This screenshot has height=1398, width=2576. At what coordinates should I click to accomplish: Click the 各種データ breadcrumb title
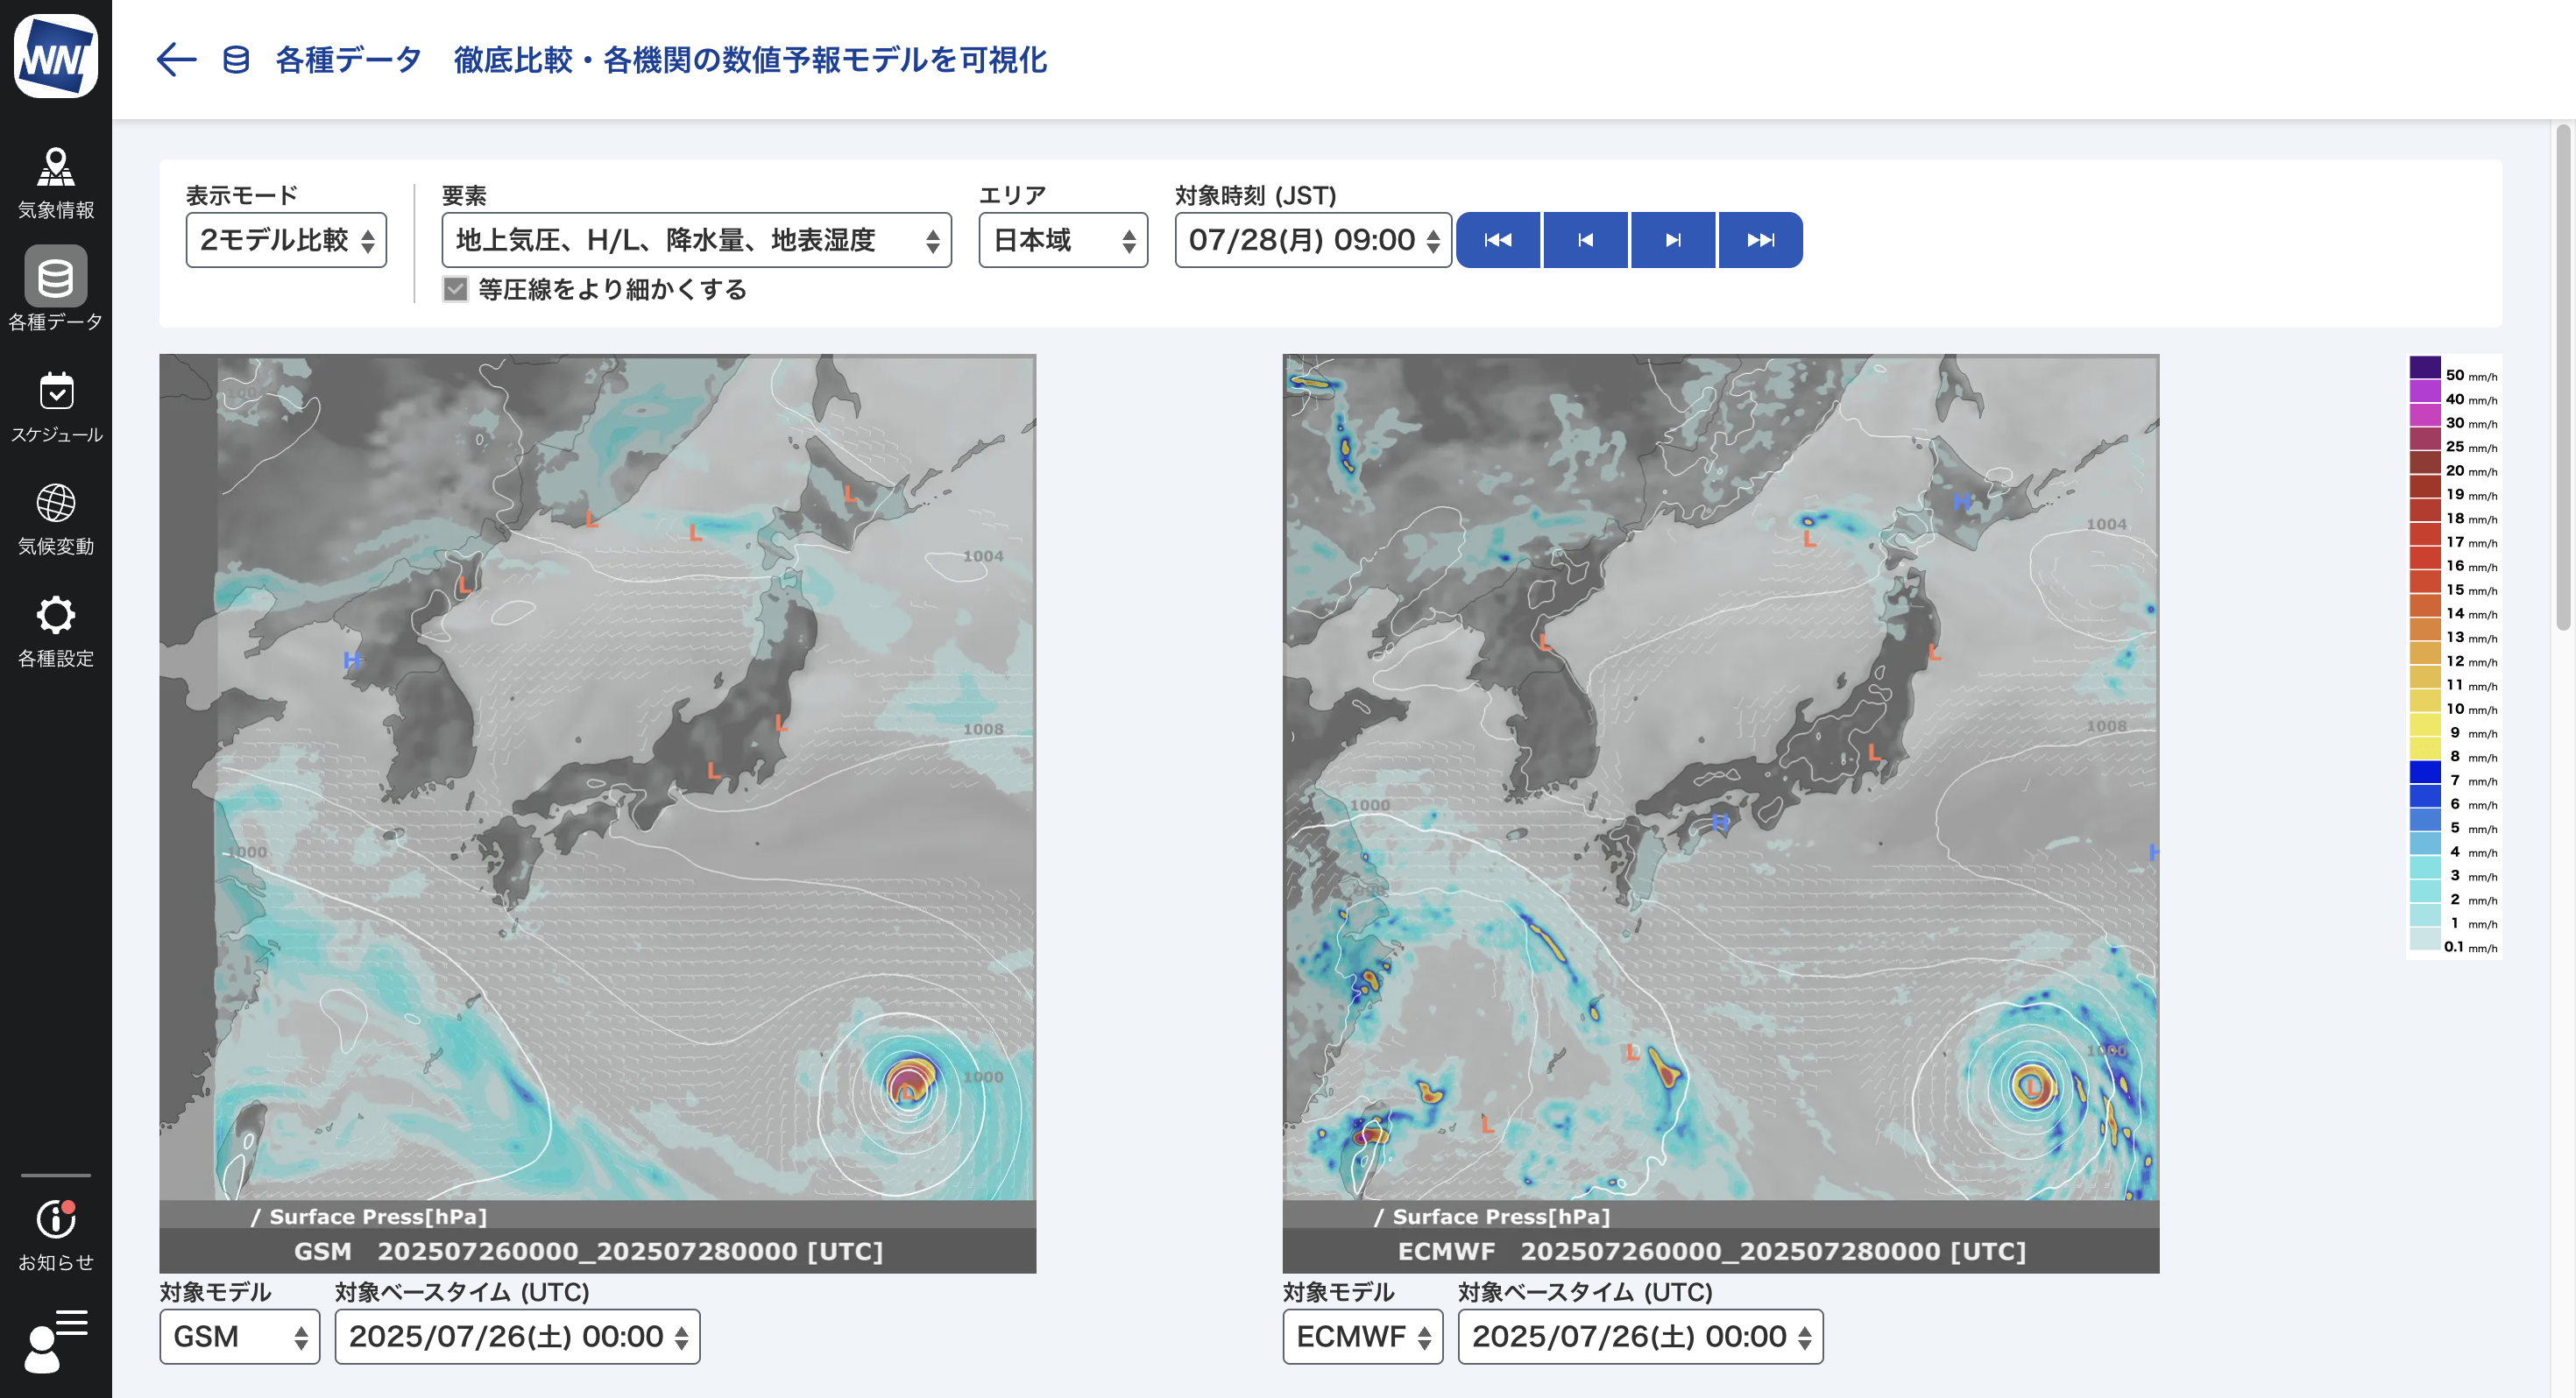tap(348, 60)
